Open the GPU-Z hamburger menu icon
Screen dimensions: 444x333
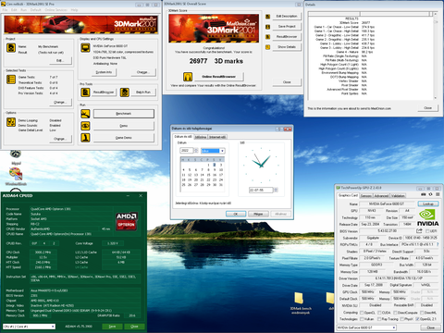pos(438,194)
